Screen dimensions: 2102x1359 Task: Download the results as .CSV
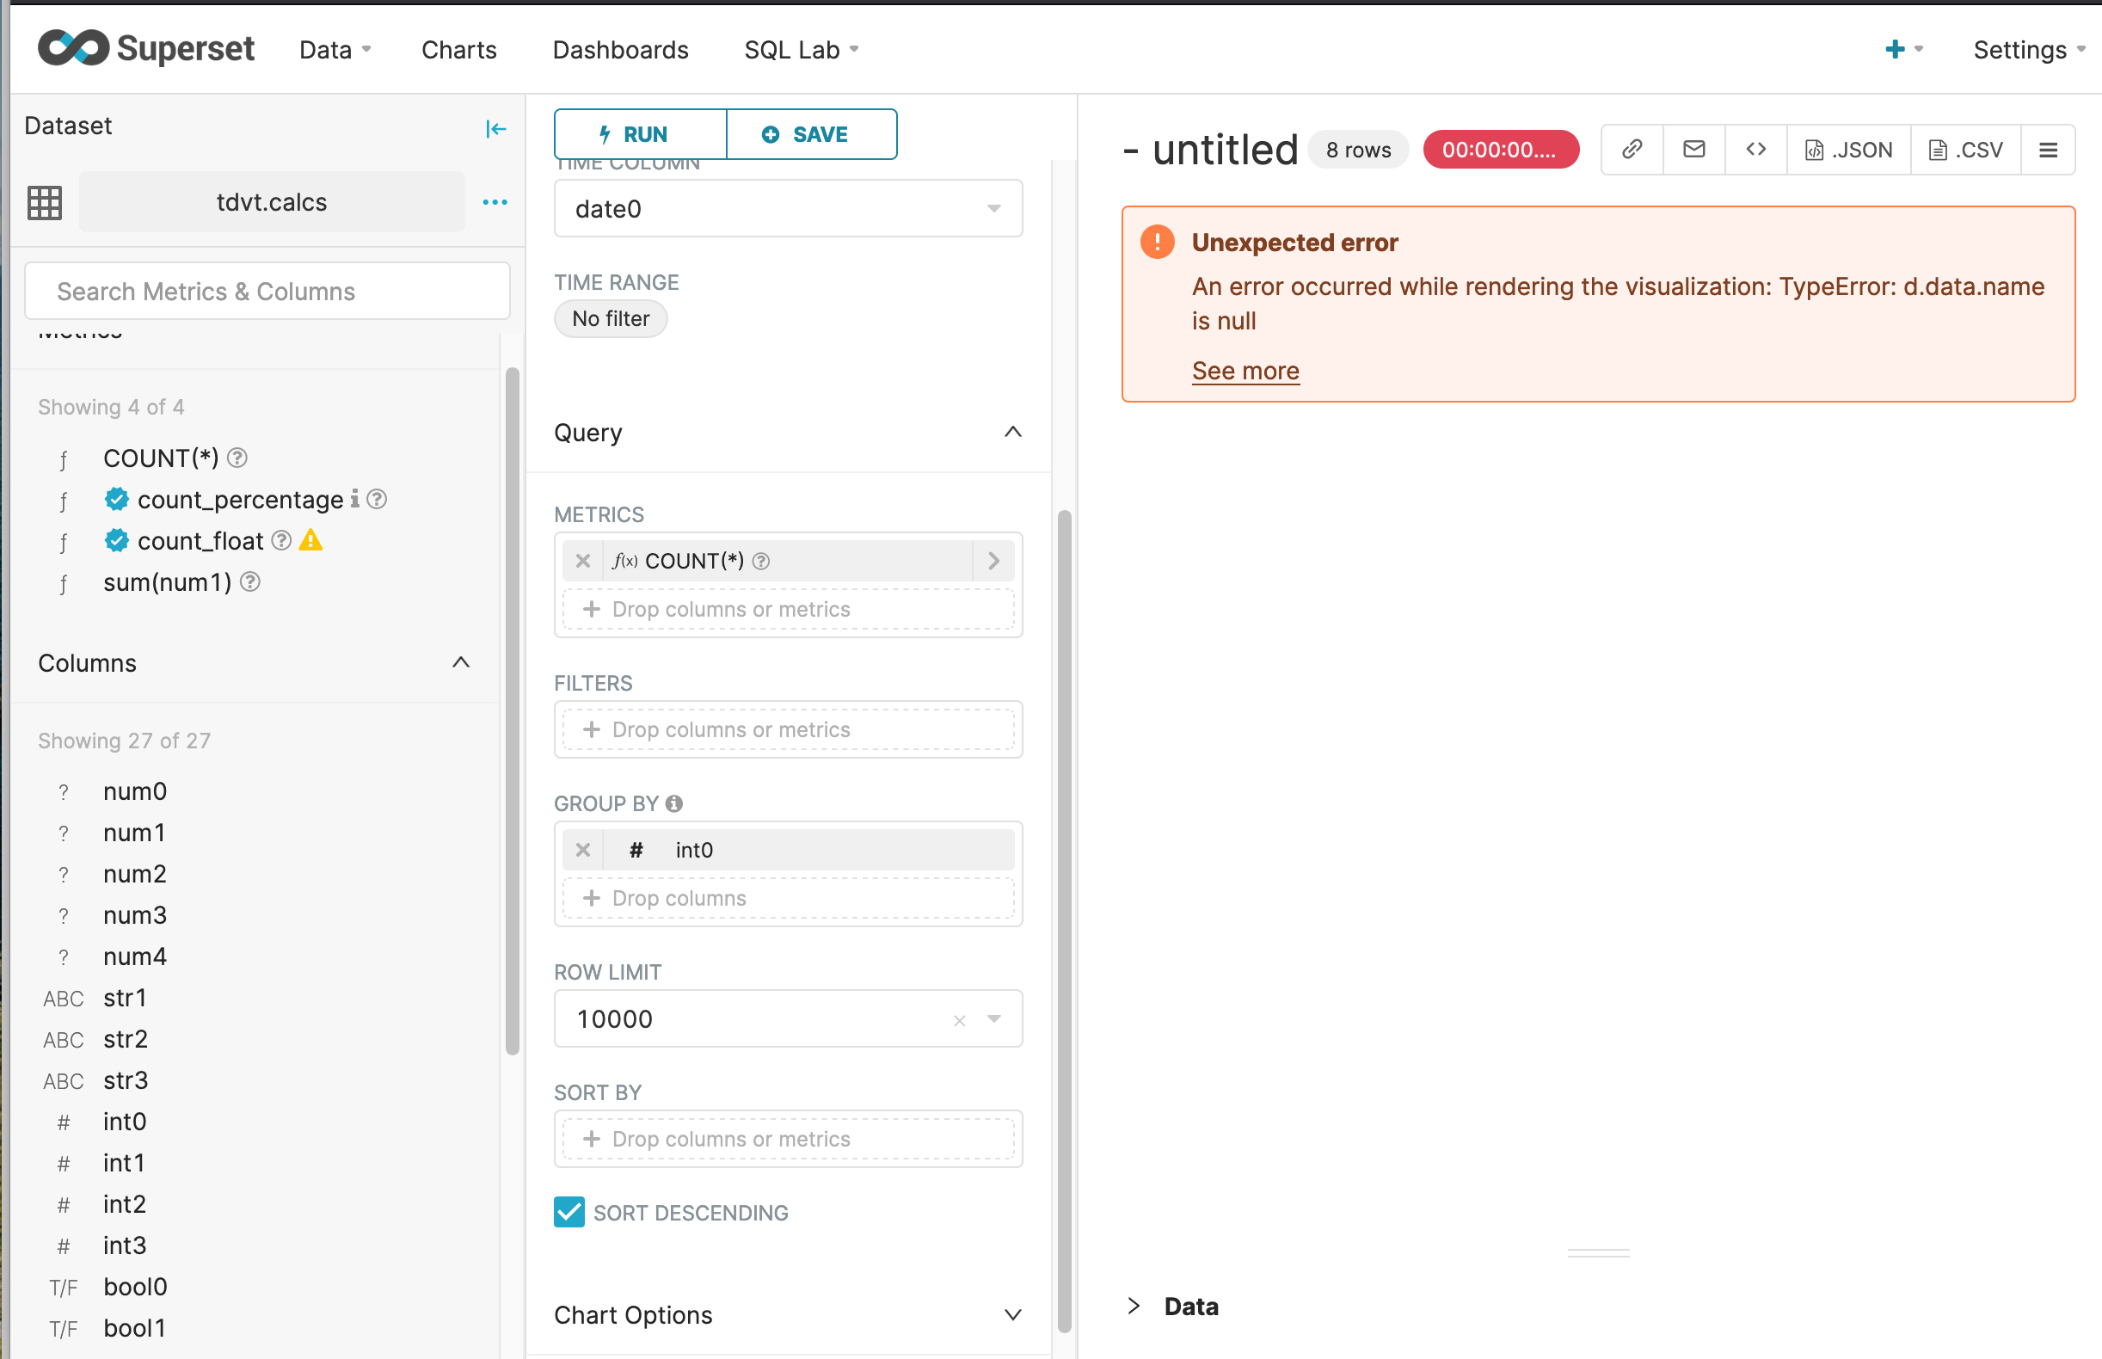click(x=1965, y=150)
